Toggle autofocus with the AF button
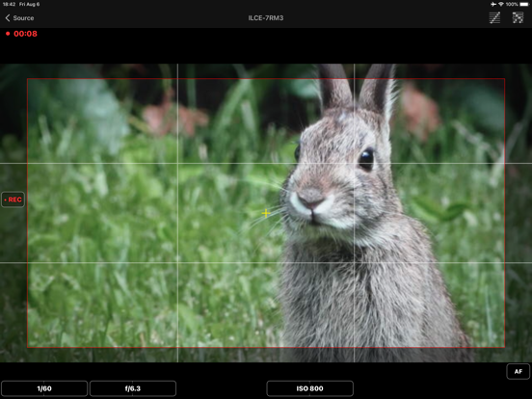 click(x=518, y=371)
